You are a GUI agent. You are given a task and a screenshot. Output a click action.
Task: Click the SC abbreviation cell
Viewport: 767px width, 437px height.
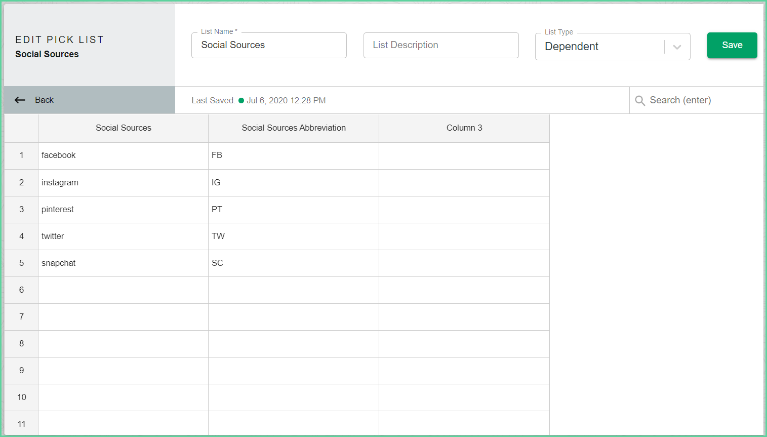294,263
